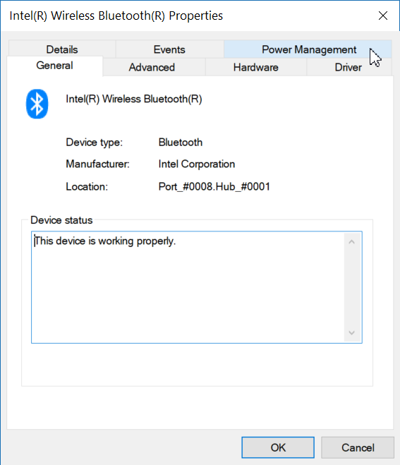Click the 'This device is working properly' text

105,241
